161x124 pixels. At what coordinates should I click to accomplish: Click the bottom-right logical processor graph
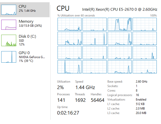coord(145,67)
